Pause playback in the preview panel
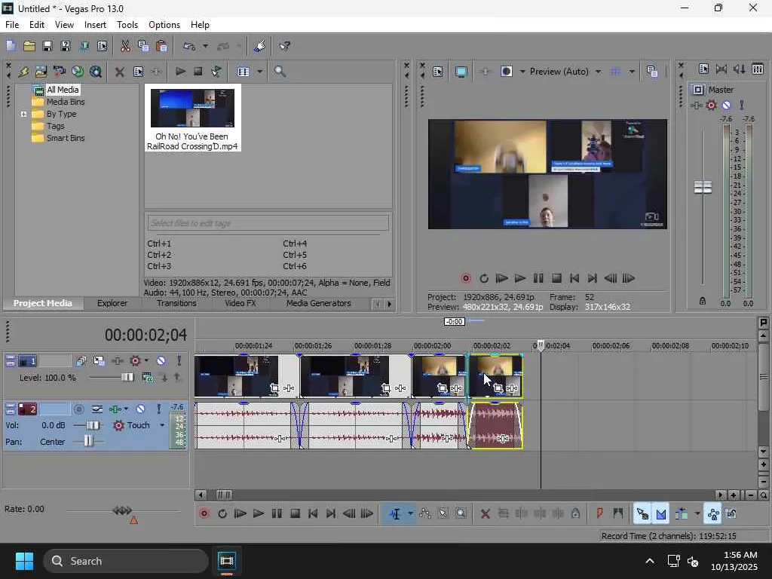This screenshot has height=579, width=772. coord(538,278)
